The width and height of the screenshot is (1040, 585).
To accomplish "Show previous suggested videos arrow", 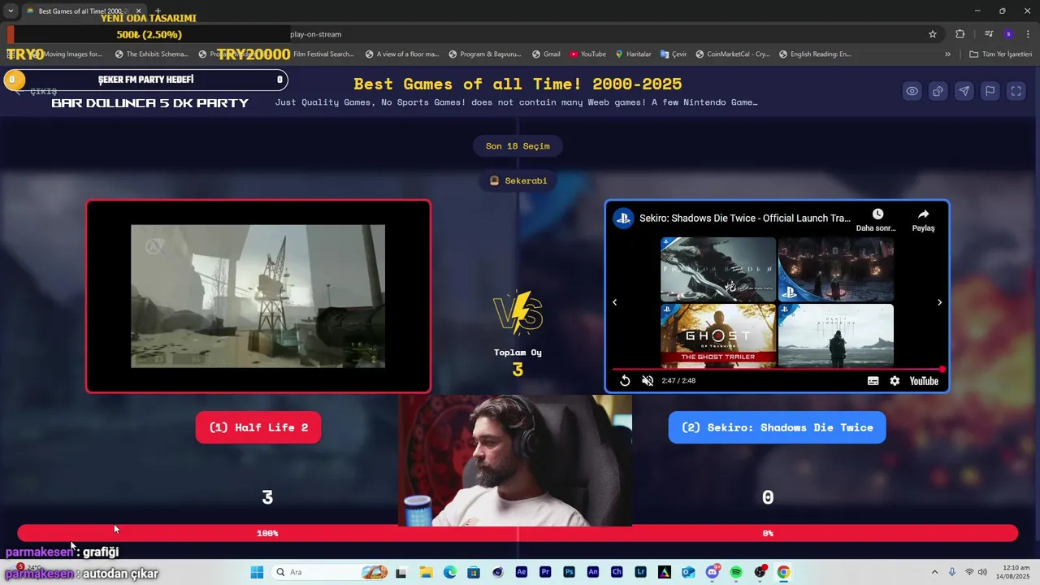I will click(x=614, y=302).
